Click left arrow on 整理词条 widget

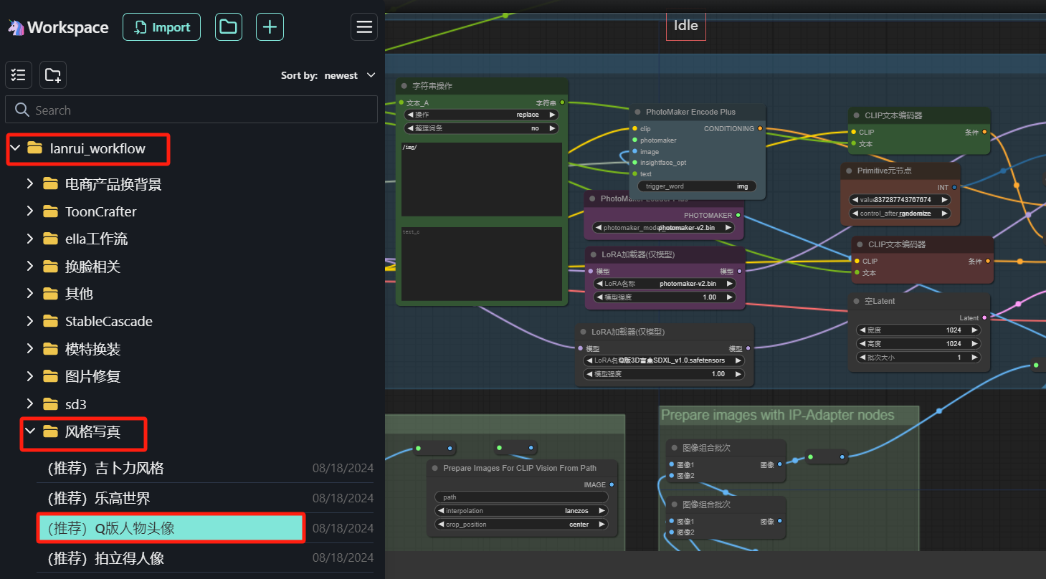point(410,129)
